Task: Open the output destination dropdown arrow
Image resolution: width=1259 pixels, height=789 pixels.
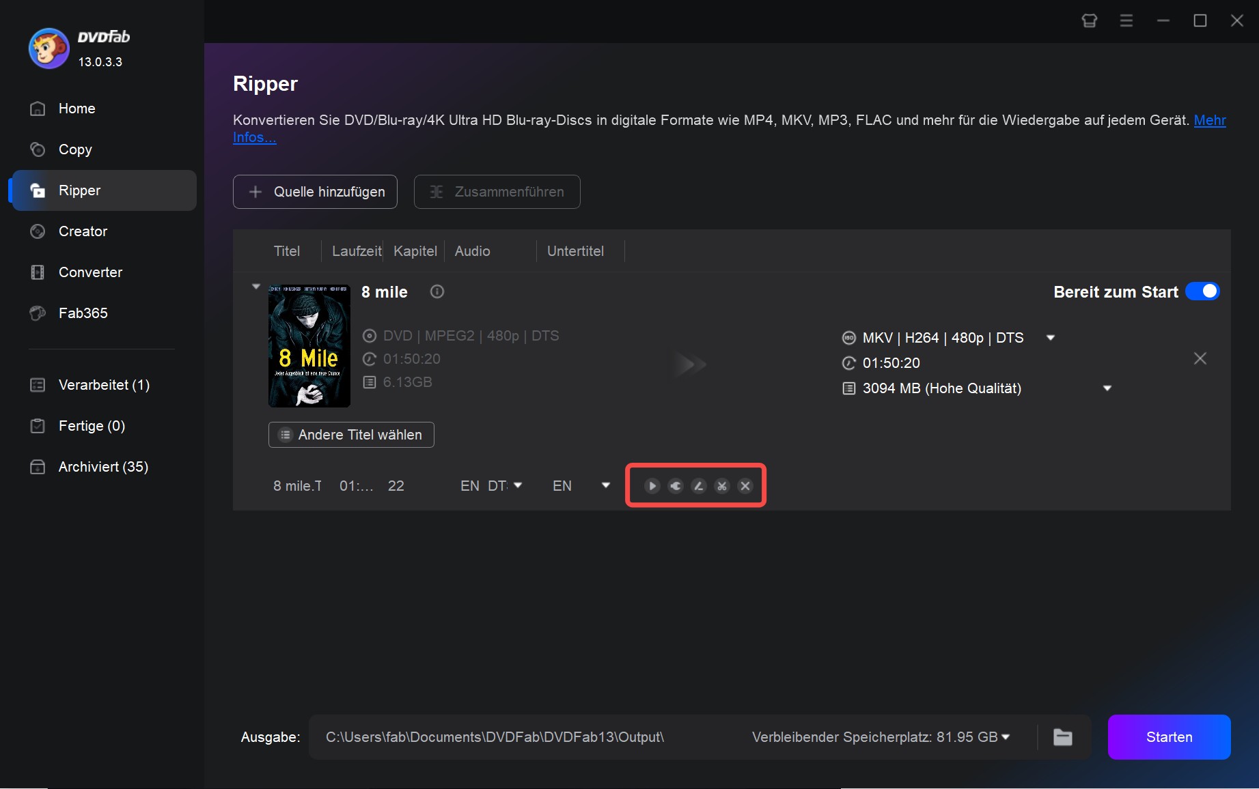Action: (1006, 737)
